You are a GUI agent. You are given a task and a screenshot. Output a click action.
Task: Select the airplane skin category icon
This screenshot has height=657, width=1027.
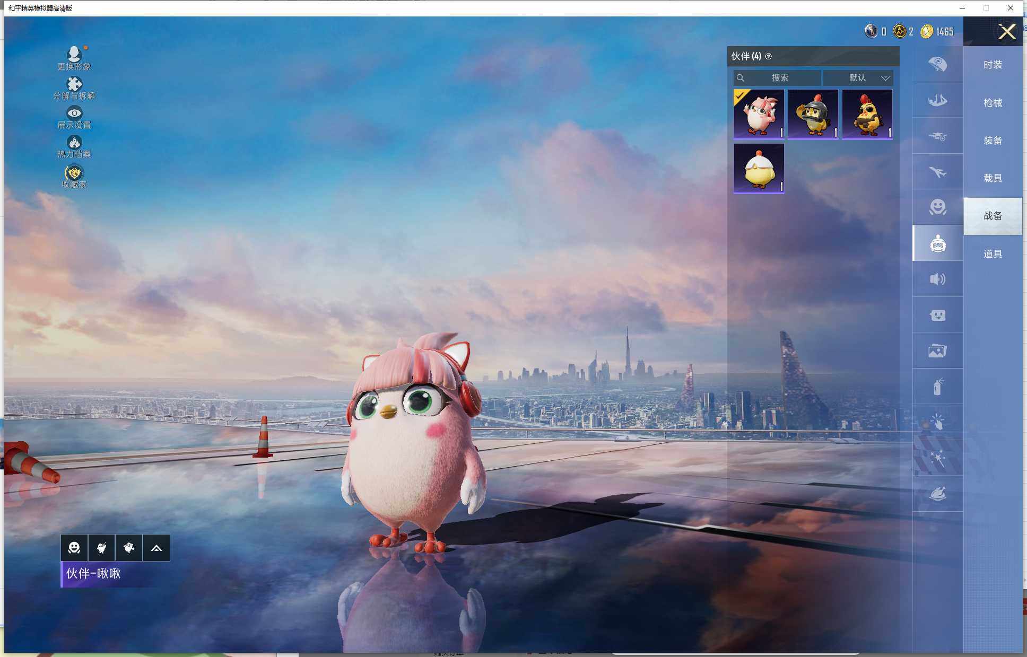pos(937,172)
